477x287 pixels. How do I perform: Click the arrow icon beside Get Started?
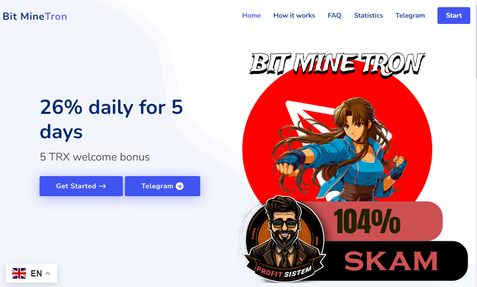(x=103, y=186)
